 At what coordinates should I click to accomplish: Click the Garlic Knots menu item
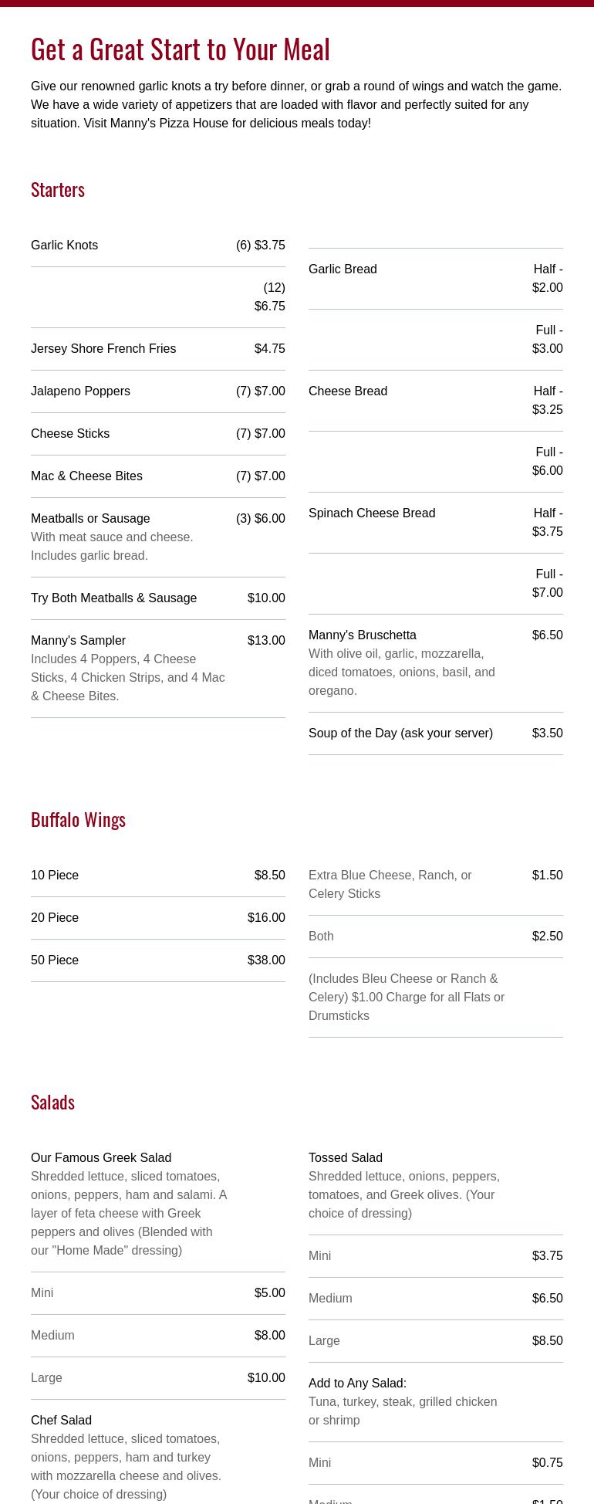pyautogui.click(x=65, y=246)
